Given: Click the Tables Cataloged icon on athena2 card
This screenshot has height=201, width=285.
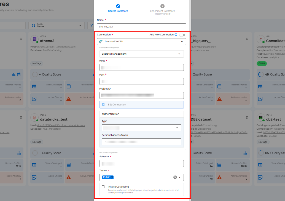Looking at the screenshot, I should point(34,86).
